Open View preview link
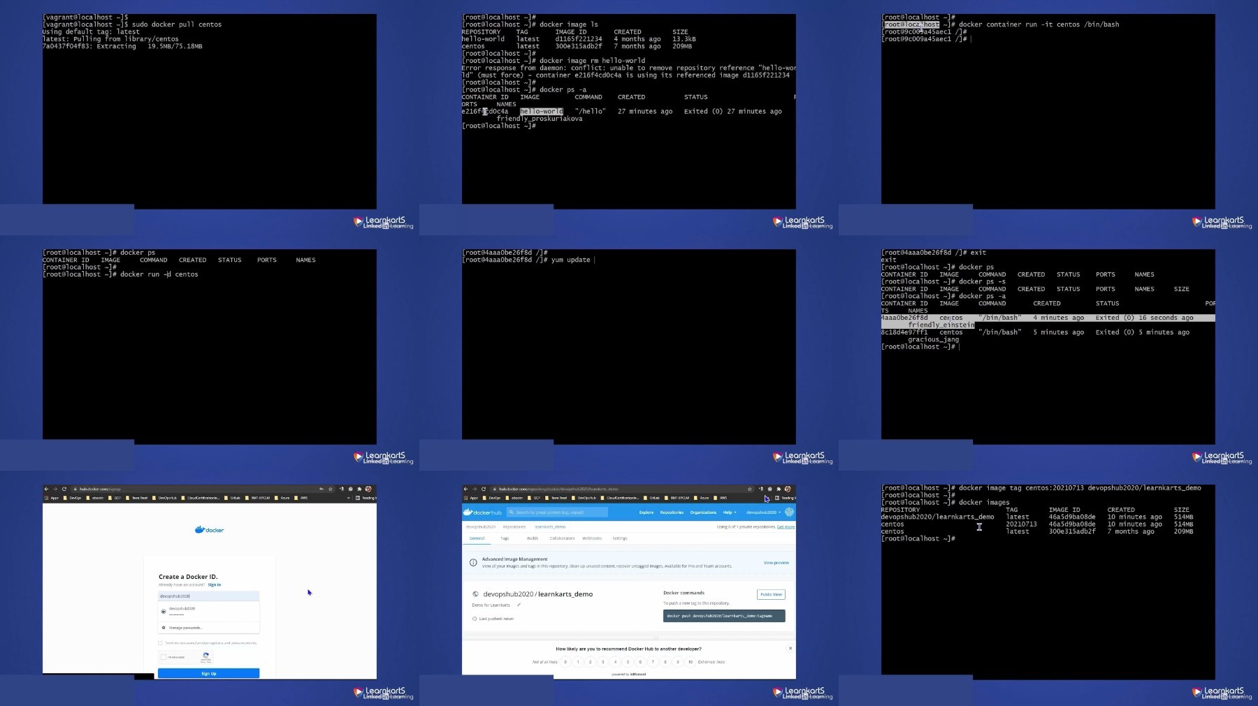Image resolution: width=1258 pixels, height=706 pixels. coord(776,562)
